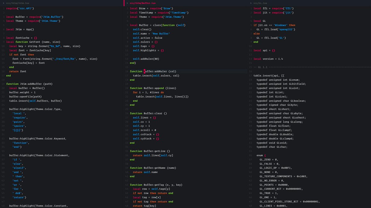
Task: Click local ffi = require('ffi') line
Action: point(274,8)
